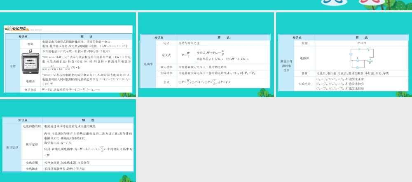Click 解说 header in the 电功率 slide
The image size is (412, 182).
[x=224, y=37]
